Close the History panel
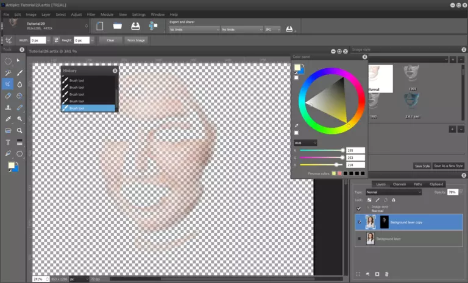This screenshot has height=283, width=468. click(115, 71)
